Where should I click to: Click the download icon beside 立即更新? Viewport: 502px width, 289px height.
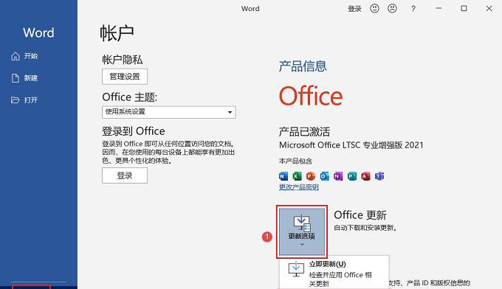tap(296, 269)
